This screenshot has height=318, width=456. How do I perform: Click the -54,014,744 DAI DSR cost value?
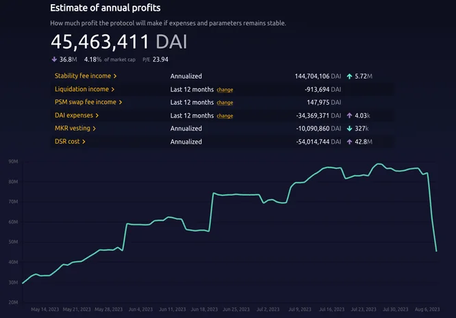coord(318,142)
